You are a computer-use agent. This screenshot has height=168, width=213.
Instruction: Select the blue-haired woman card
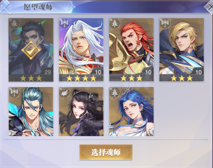[x=131, y=112]
